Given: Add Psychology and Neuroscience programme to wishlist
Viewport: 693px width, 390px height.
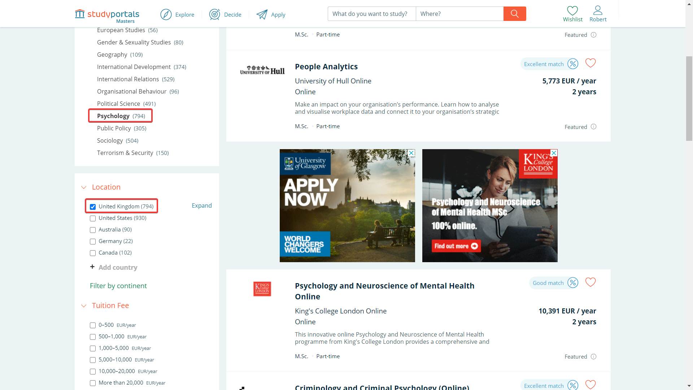Looking at the screenshot, I should tap(590, 282).
